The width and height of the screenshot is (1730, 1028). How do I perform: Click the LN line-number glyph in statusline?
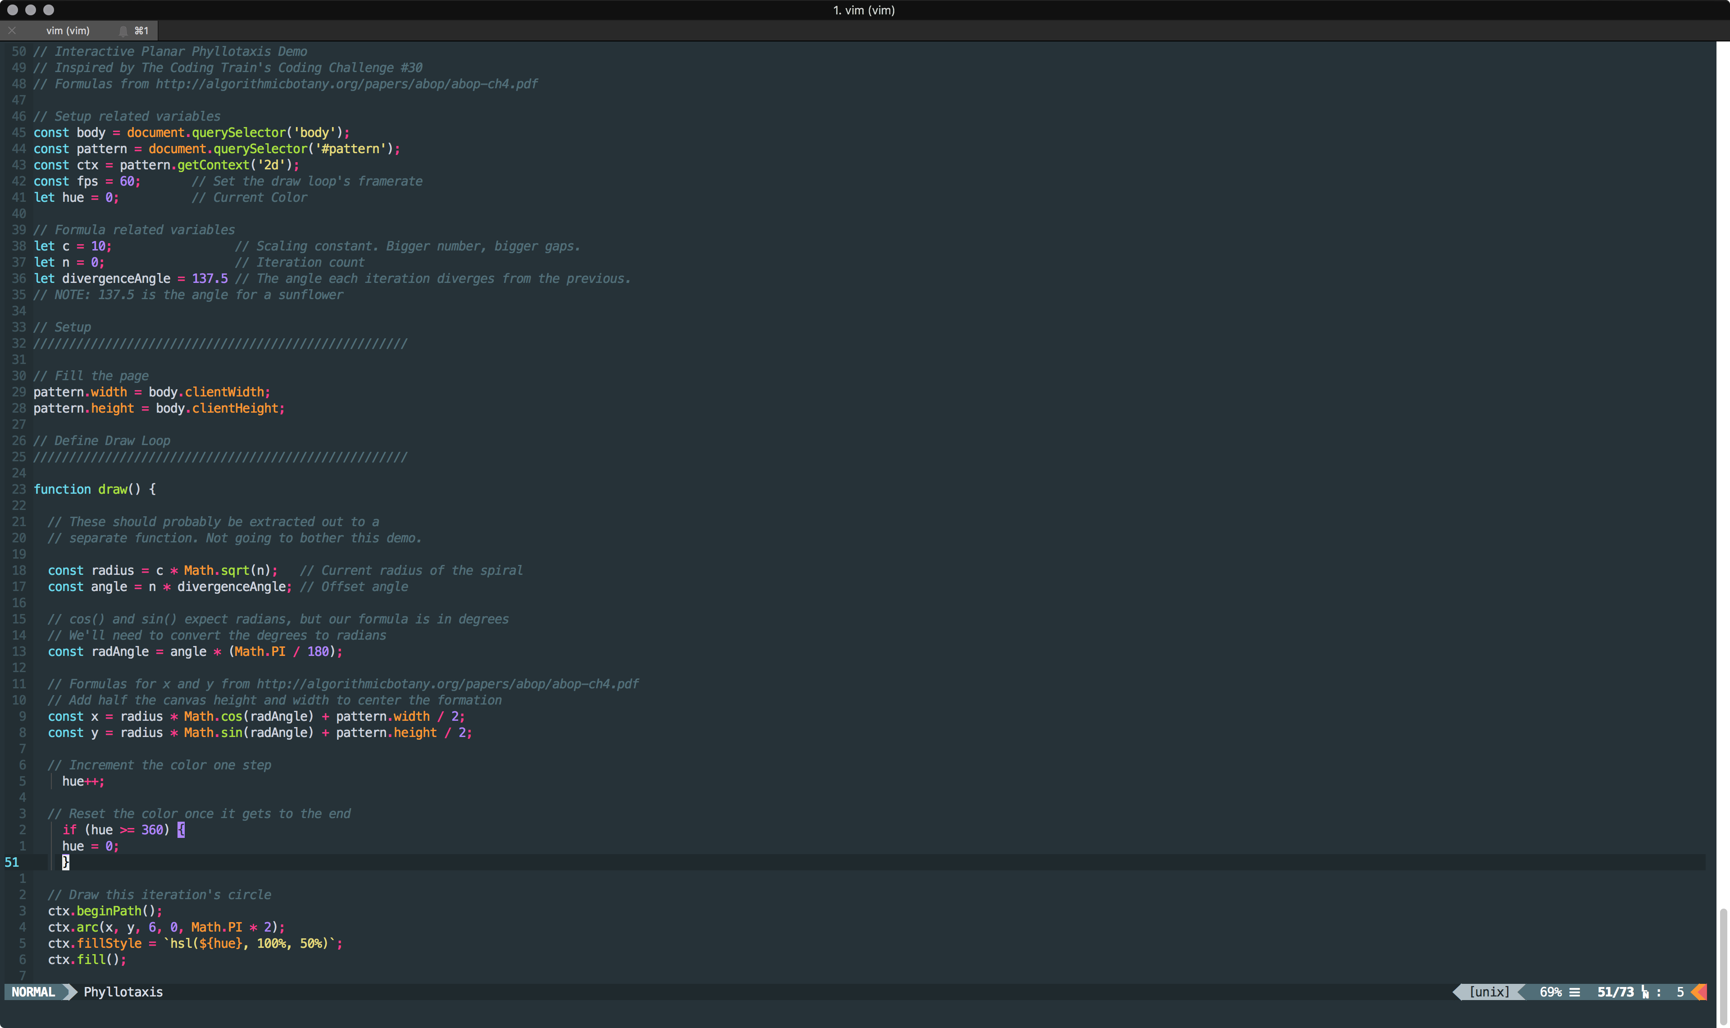(x=1645, y=992)
